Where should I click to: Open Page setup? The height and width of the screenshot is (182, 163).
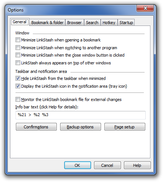click(125, 127)
